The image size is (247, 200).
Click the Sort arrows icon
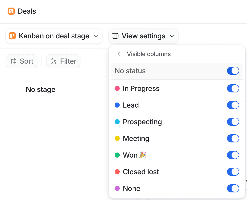[x=13, y=61]
